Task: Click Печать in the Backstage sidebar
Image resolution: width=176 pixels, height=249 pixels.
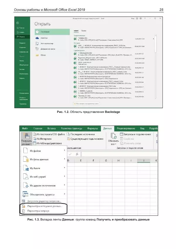Action: [x=22, y=61]
